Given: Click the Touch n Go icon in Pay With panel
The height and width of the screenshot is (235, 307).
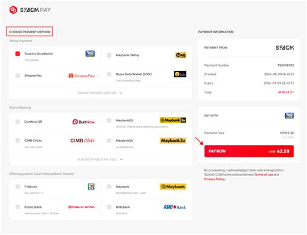Looking at the screenshot, I should coord(290,116).
